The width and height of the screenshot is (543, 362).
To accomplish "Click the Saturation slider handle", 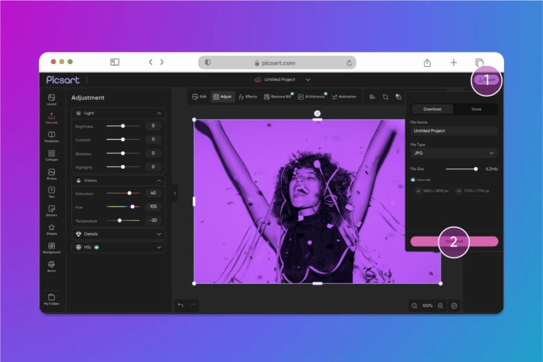I will click(129, 193).
